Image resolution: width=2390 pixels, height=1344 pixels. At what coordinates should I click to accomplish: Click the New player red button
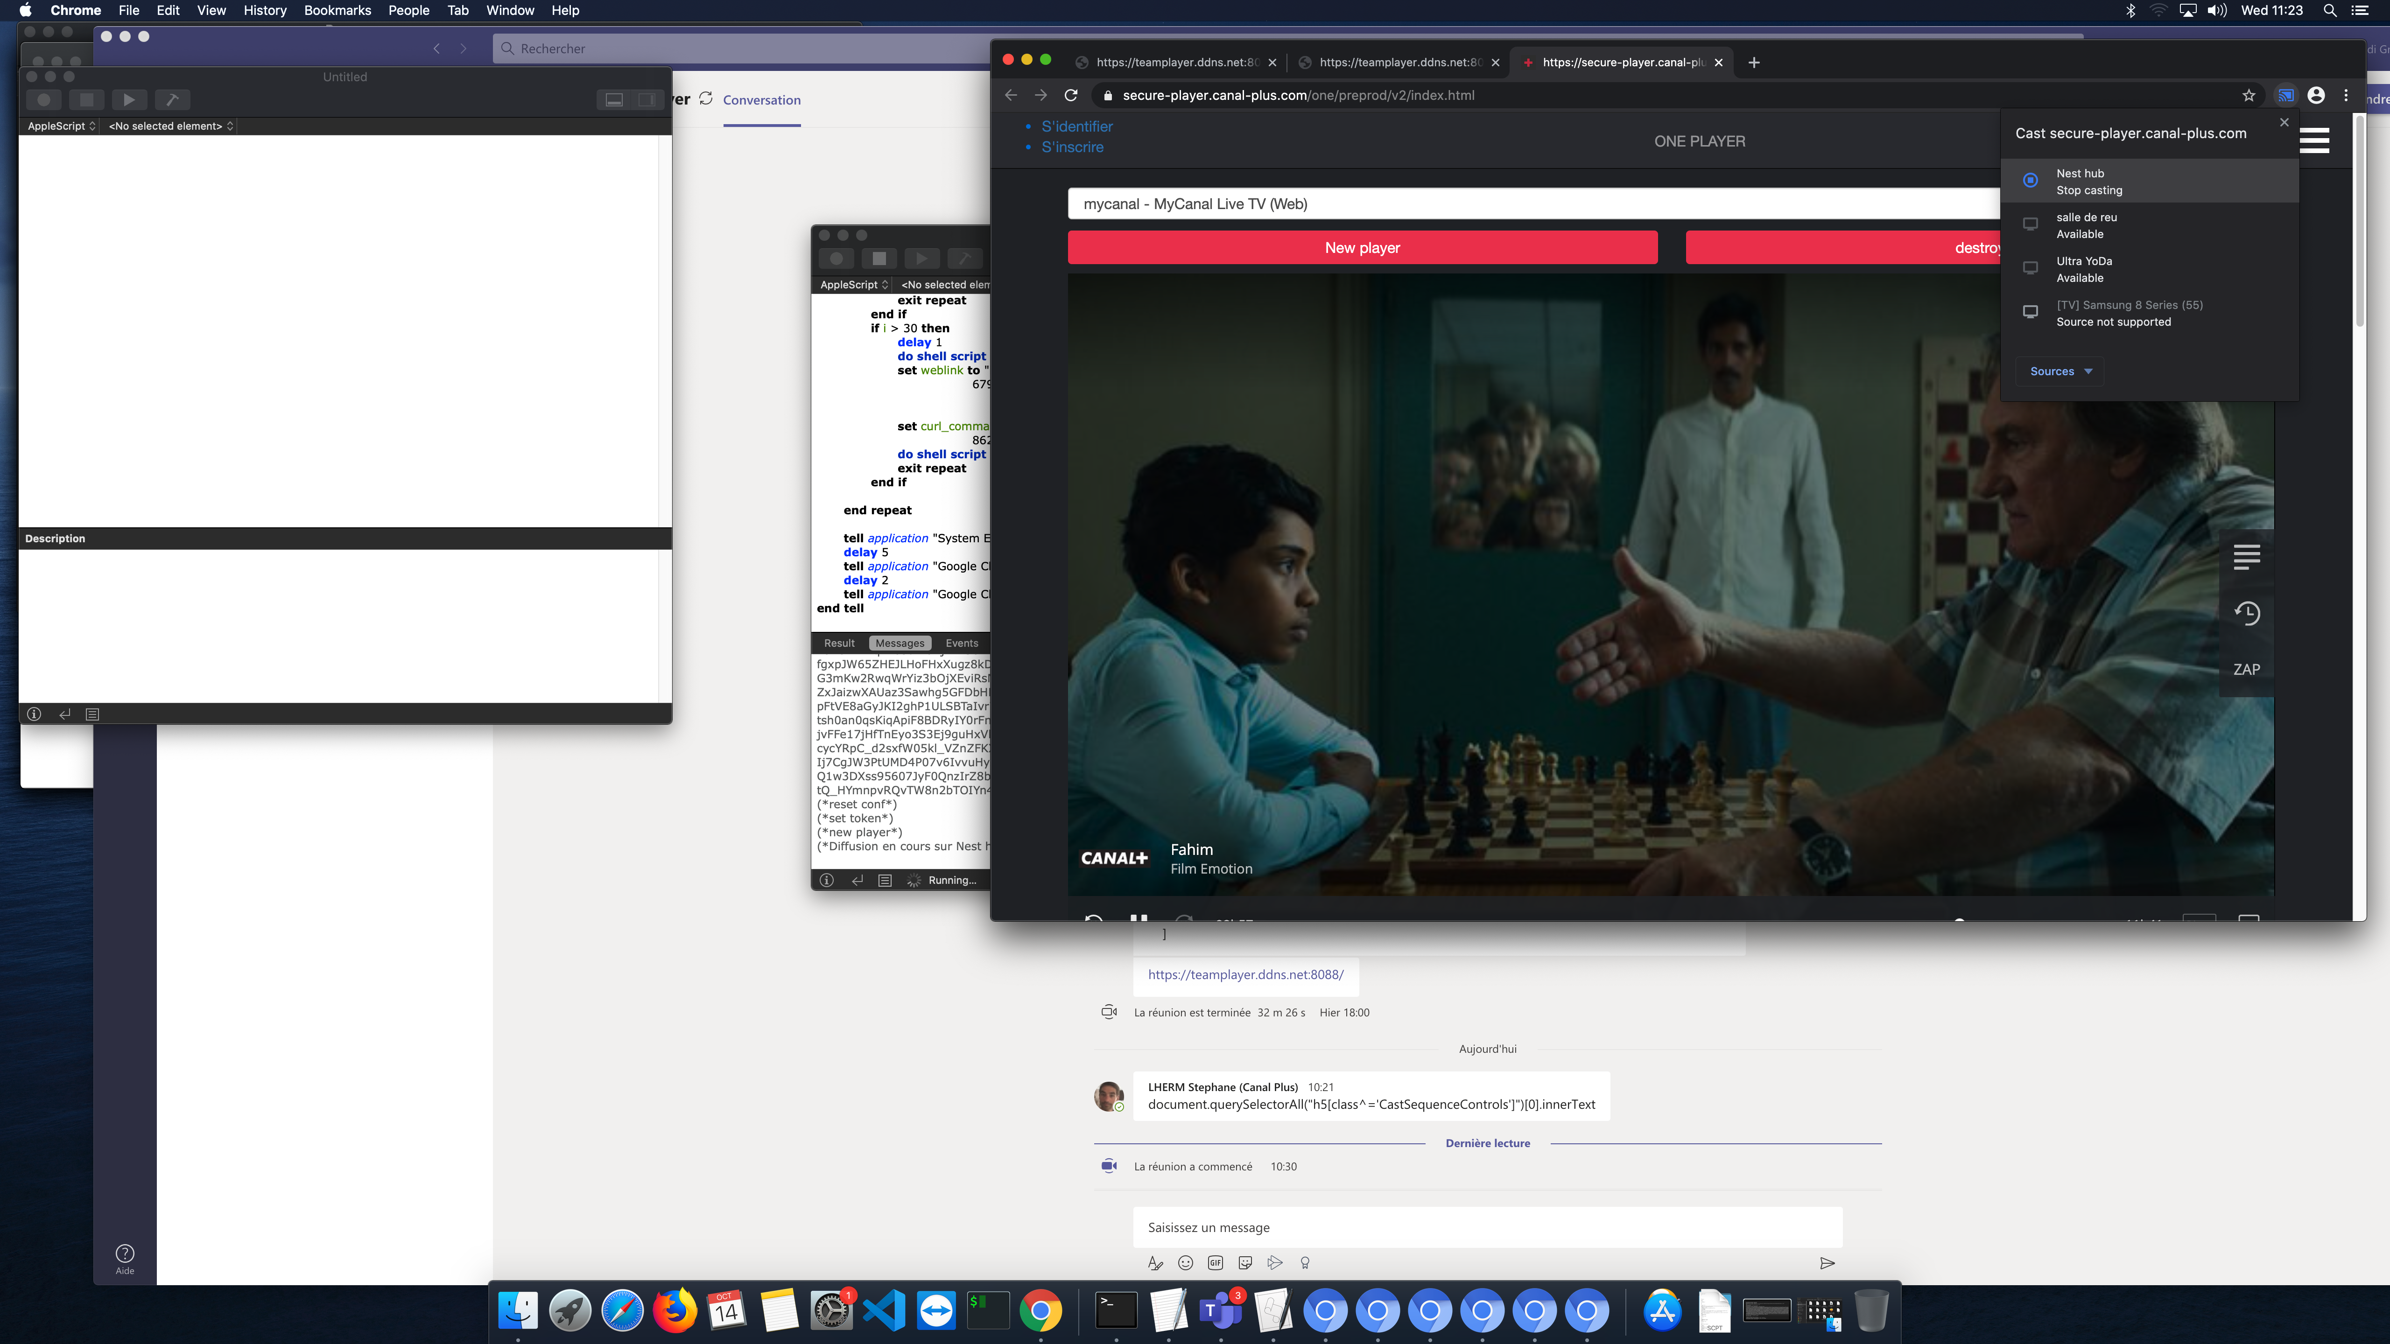1361,248
